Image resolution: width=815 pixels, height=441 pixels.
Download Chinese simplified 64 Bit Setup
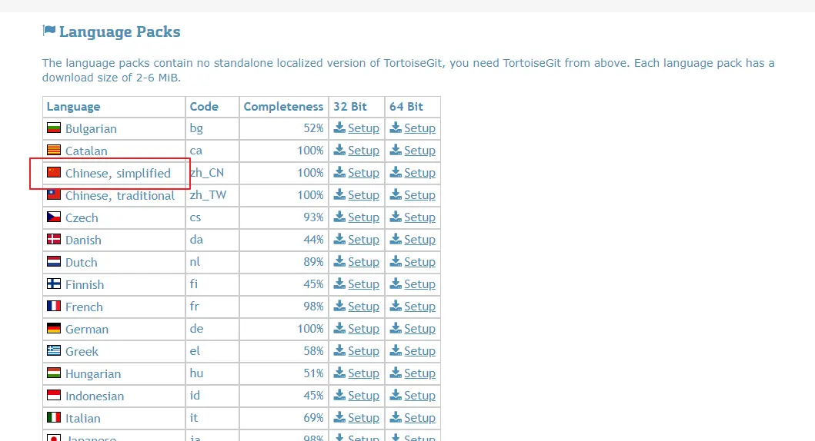(413, 173)
